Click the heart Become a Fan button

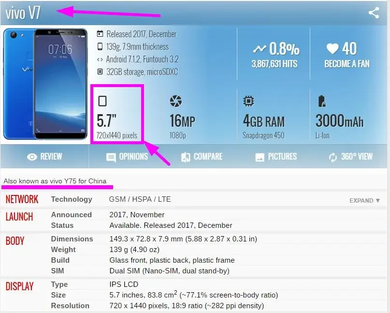click(347, 55)
